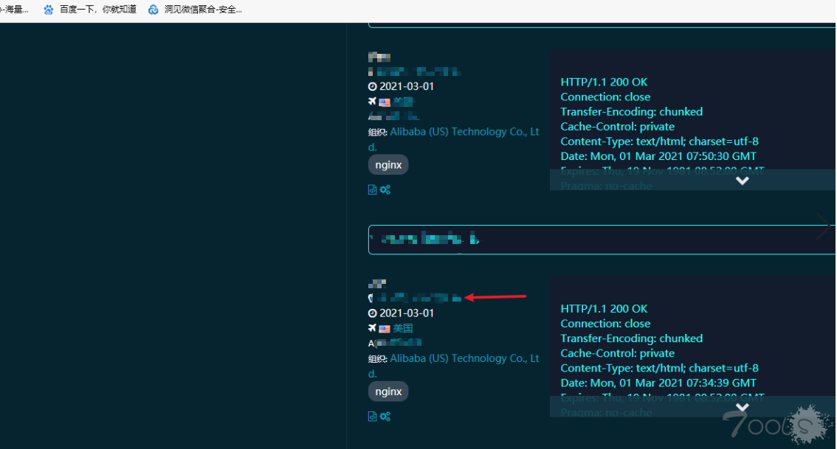Click airplane icon in the 07:50:30 GMT result

pos(372,101)
